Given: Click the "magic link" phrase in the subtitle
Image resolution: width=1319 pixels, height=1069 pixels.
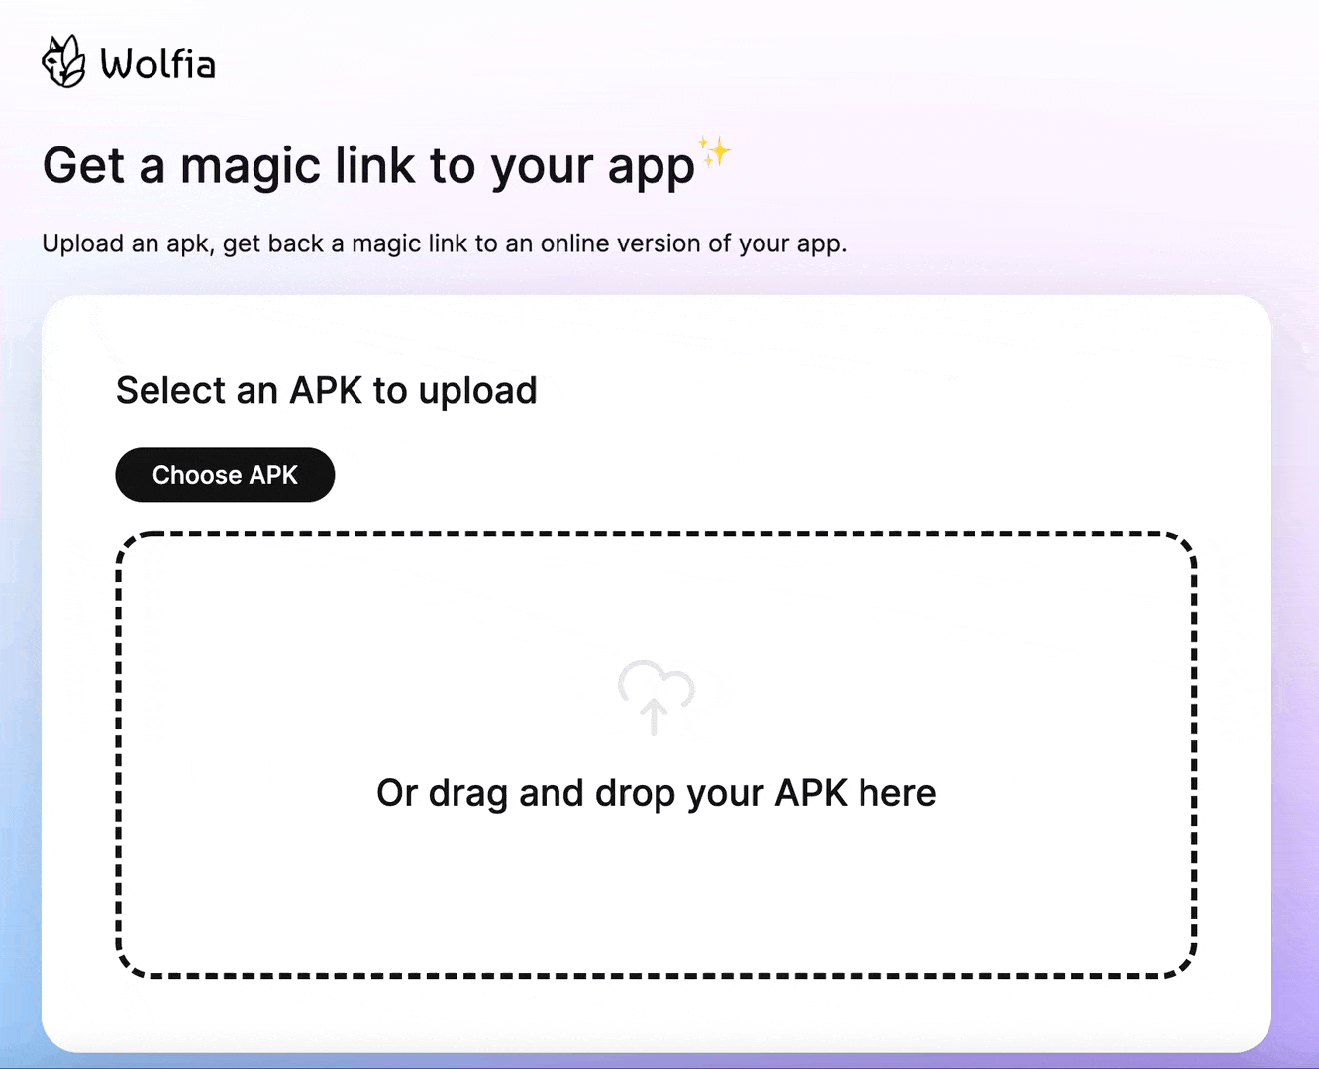Looking at the screenshot, I should [x=410, y=243].
